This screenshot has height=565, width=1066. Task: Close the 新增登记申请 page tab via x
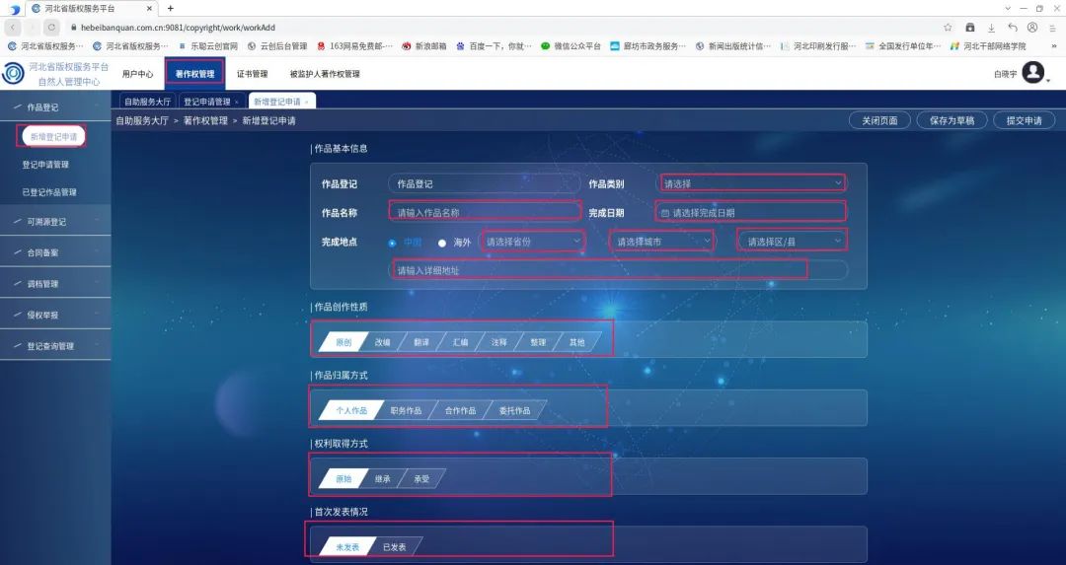coord(306,102)
